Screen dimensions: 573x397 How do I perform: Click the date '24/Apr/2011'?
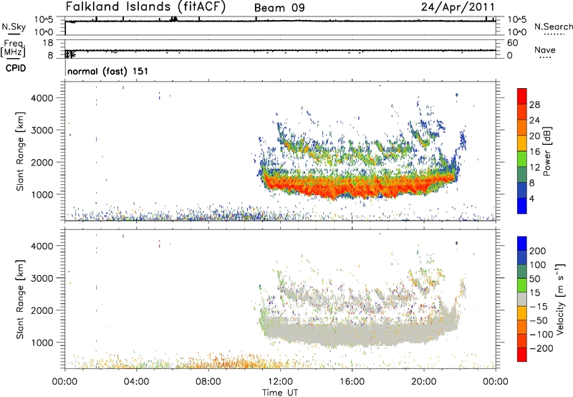click(x=458, y=7)
